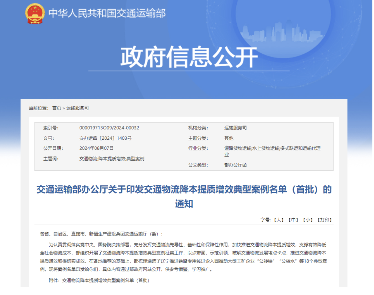Open 运输服务司 breadcrumb link
This screenshot has height=295, width=374.
[77, 108]
